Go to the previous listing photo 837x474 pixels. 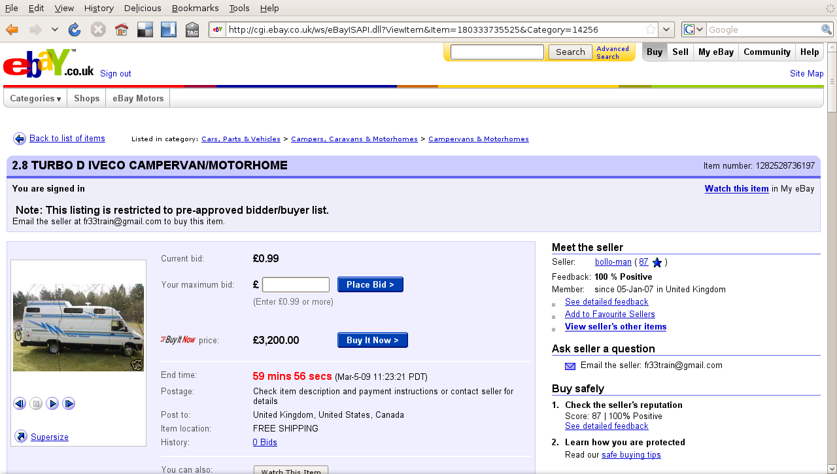[x=20, y=403]
